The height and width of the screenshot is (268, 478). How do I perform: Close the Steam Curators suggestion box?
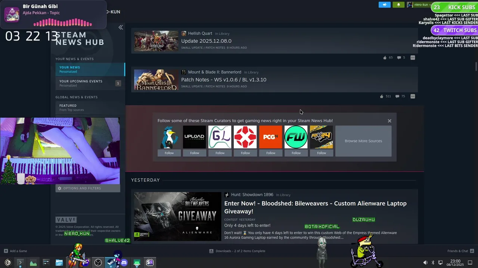click(389, 121)
